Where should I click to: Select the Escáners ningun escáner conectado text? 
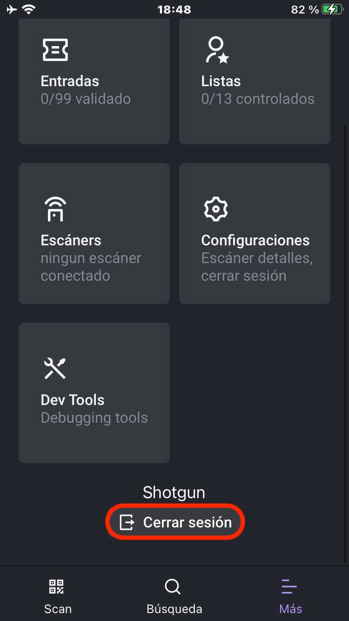(x=91, y=267)
